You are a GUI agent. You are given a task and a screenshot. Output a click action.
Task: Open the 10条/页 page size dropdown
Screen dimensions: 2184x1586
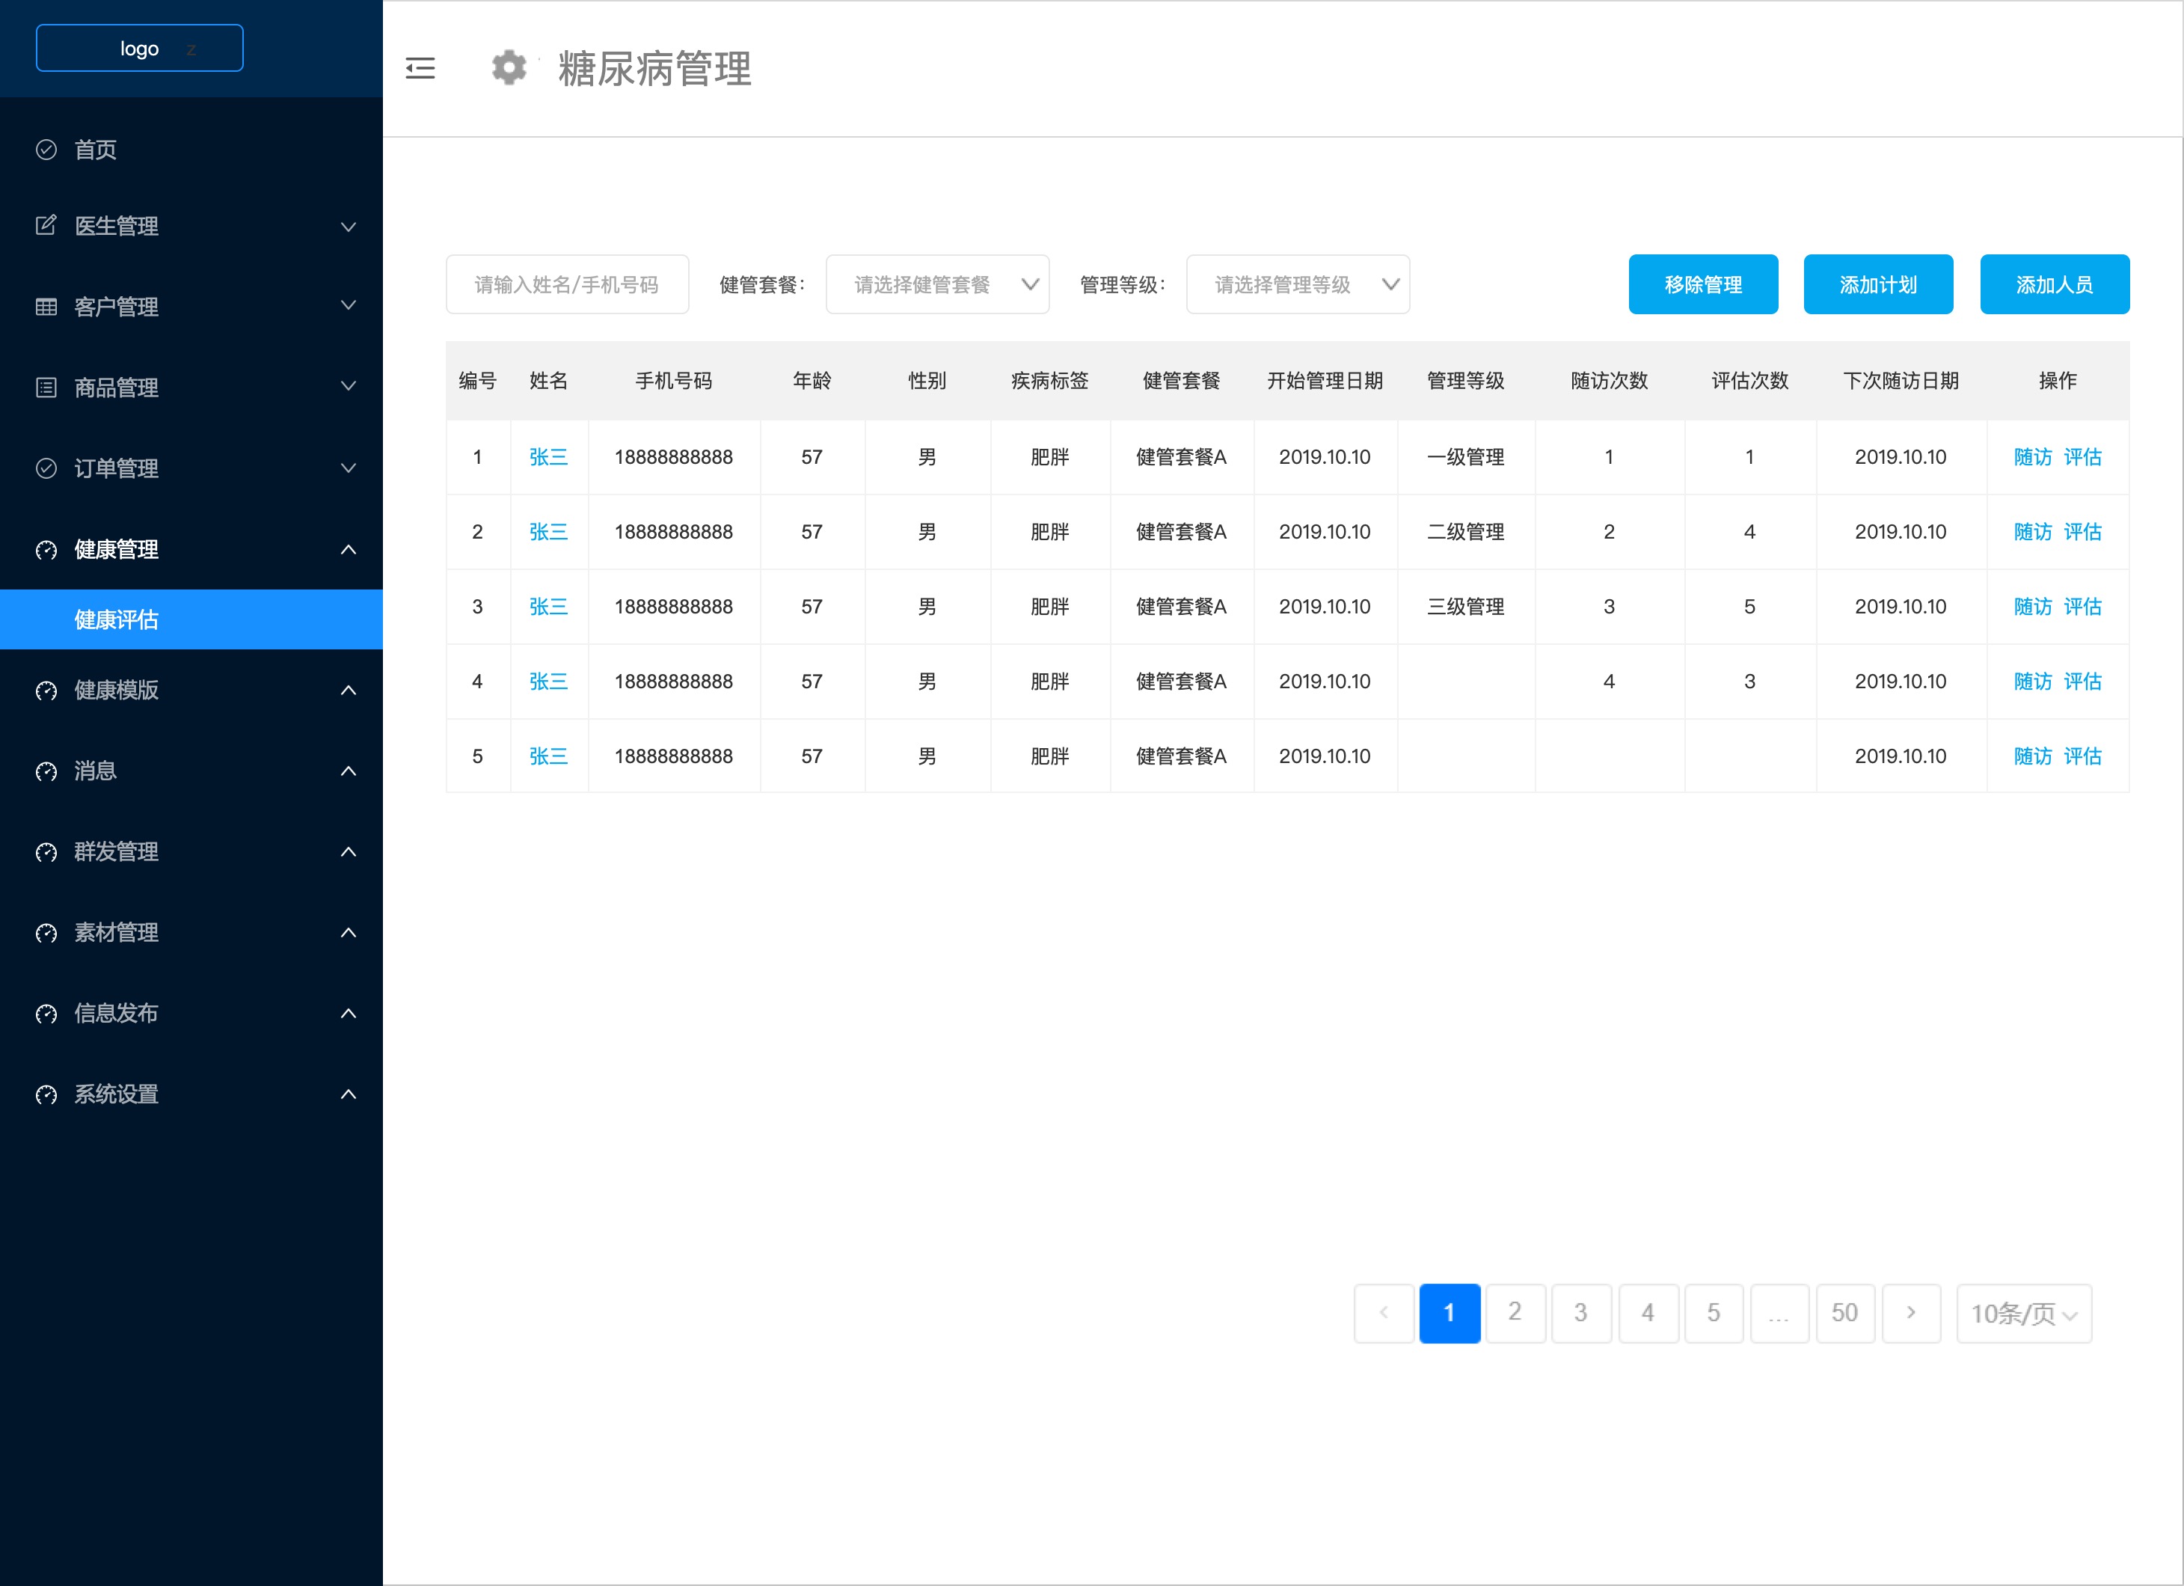coord(2023,1312)
